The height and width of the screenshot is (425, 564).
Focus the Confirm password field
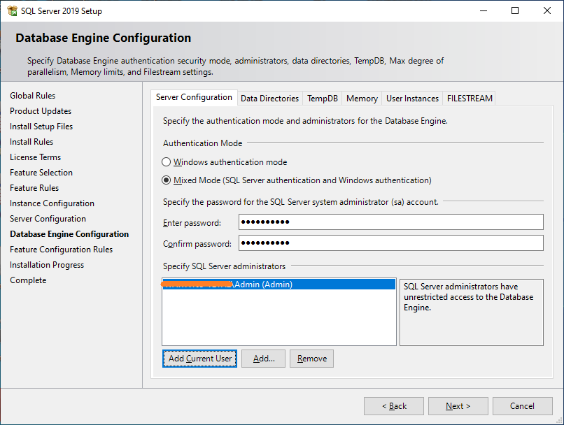point(391,243)
